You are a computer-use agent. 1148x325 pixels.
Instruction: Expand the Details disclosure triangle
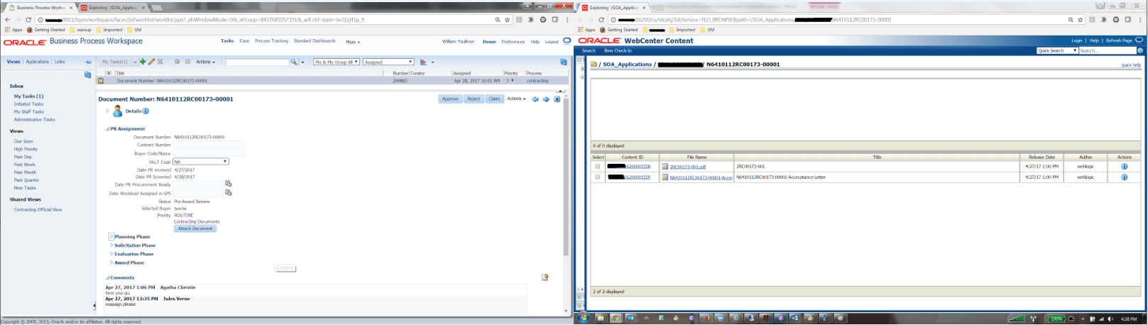click(x=108, y=111)
